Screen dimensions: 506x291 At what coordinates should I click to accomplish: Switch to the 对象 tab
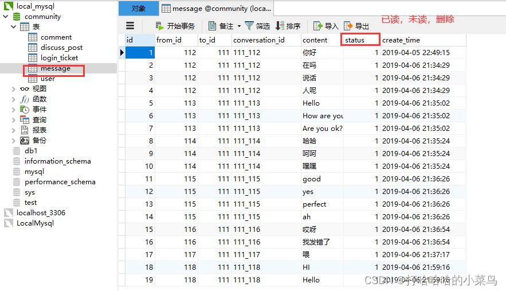[x=139, y=9]
